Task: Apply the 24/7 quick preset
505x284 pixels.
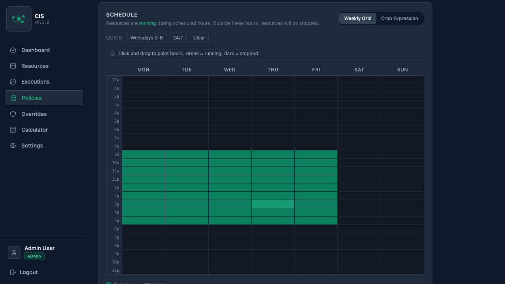Action: coord(178,38)
